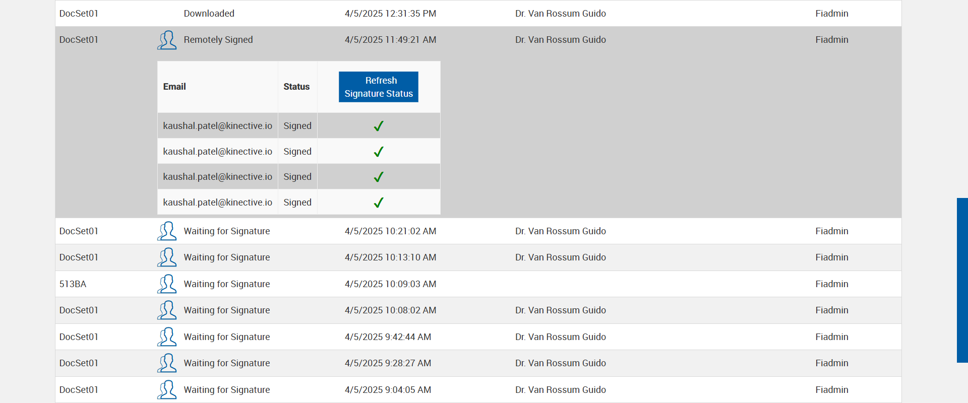Click the Email column header

tap(174, 87)
